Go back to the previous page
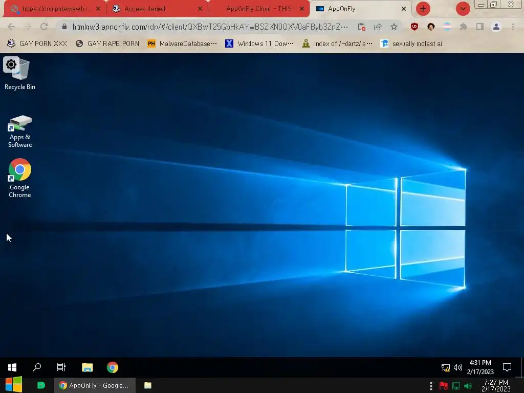The image size is (524, 393). [x=11, y=27]
